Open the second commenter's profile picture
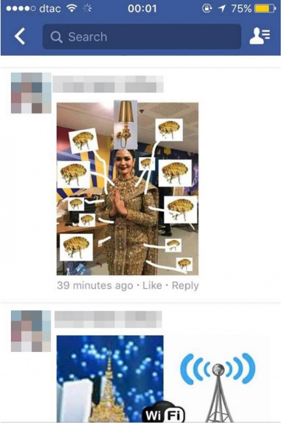285x423 pixels. click(31, 331)
